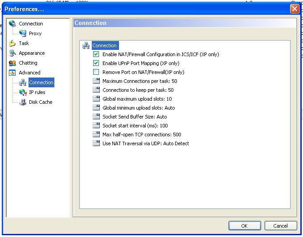Viewport: 303px width, 237px height.
Task: Select Maximum Connections per task setting
Action: (x=139, y=81)
